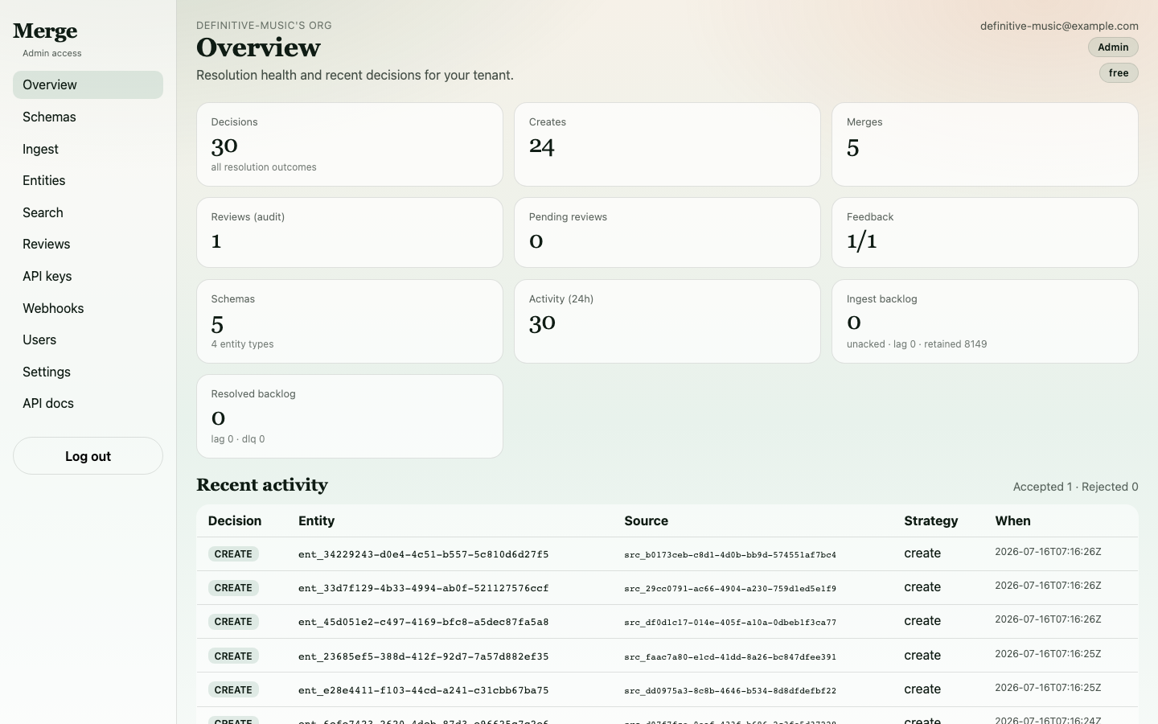The width and height of the screenshot is (1158, 724).
Task: Click strategy 'create' in ent_45d051e2 row
Action: (x=922, y=621)
